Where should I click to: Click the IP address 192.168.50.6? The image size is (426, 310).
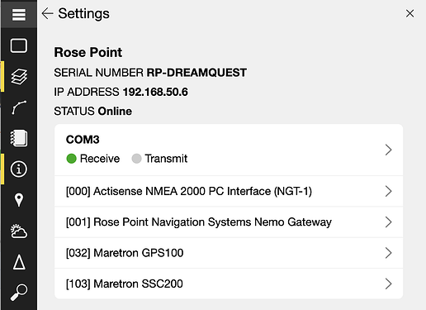(x=155, y=92)
